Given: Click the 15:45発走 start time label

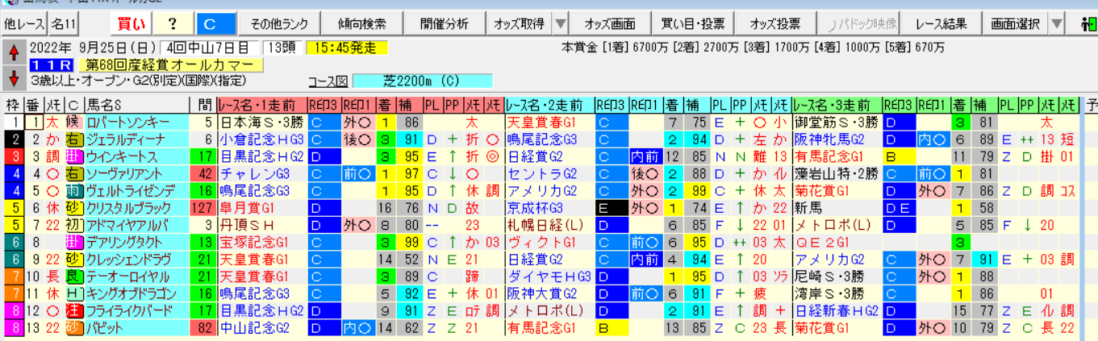Looking at the screenshot, I should point(347,48).
